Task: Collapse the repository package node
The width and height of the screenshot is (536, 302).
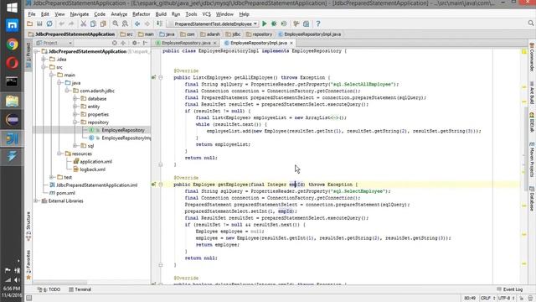Action: pos(75,122)
